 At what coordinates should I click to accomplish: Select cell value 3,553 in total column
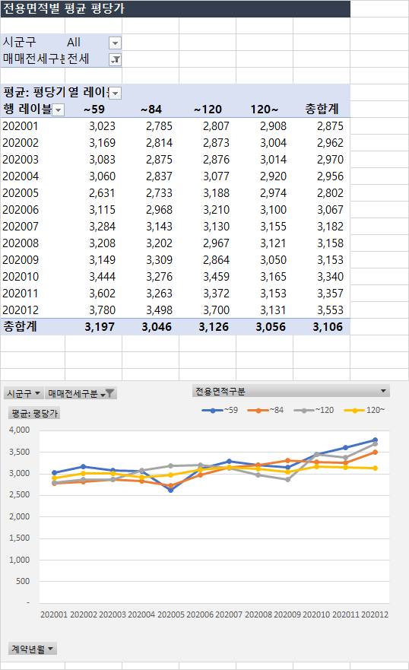click(x=322, y=310)
